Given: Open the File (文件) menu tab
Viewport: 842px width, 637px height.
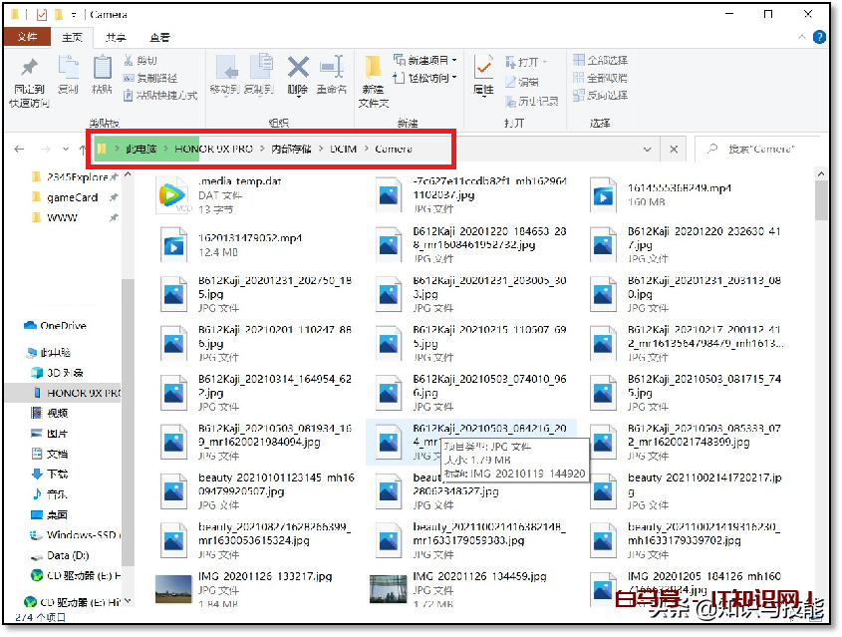Looking at the screenshot, I should 27,38.
